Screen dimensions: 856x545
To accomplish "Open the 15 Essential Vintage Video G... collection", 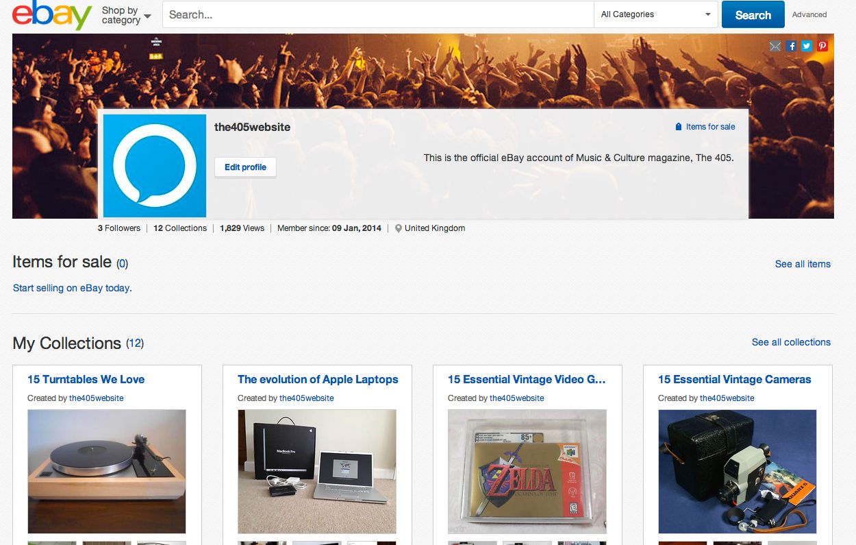I will (527, 379).
